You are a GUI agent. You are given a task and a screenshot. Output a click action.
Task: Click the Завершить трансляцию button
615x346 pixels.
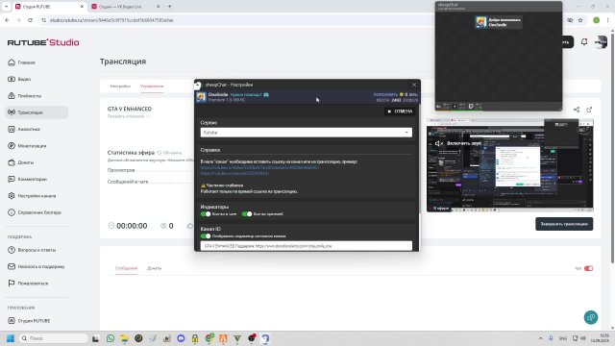(564, 224)
